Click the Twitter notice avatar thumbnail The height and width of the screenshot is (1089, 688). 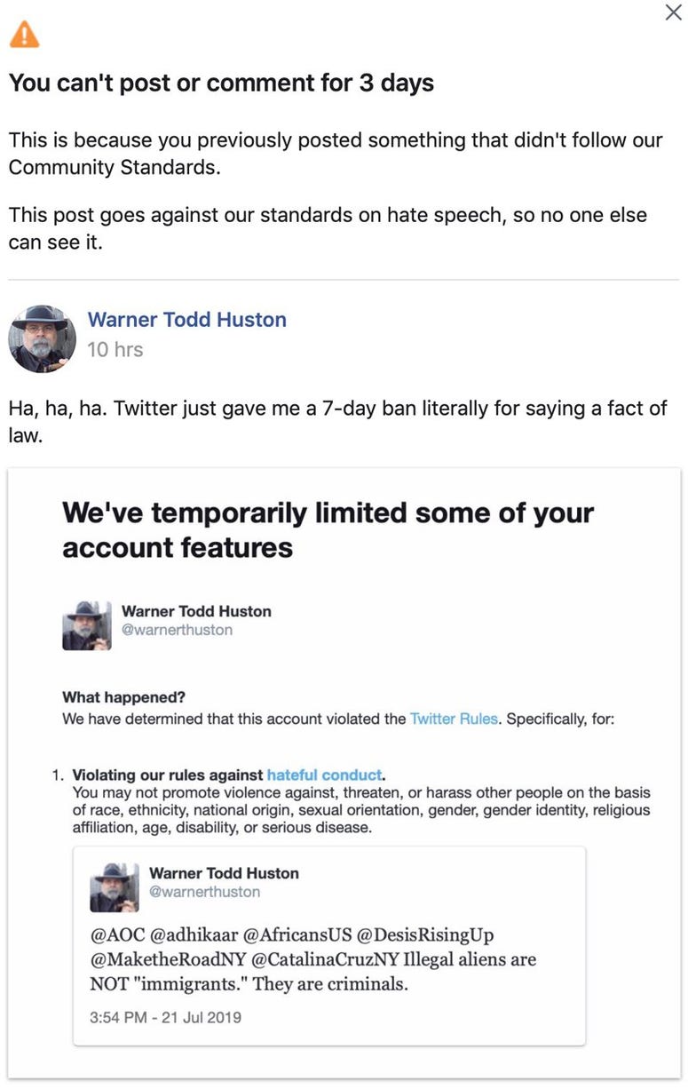86,624
